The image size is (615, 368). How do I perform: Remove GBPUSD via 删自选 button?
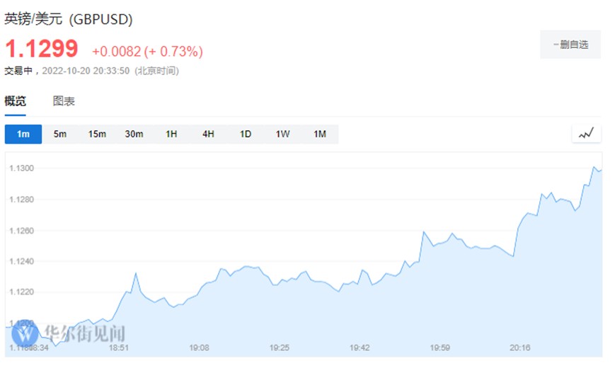tap(570, 45)
